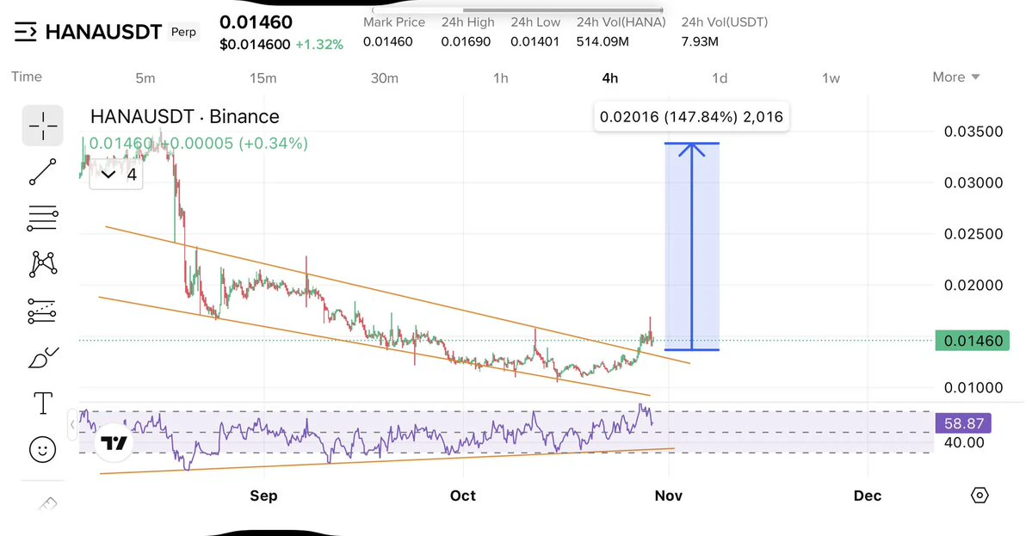Switch to the 30m timeframe
Screen dimensions: 1032x536
click(x=385, y=78)
